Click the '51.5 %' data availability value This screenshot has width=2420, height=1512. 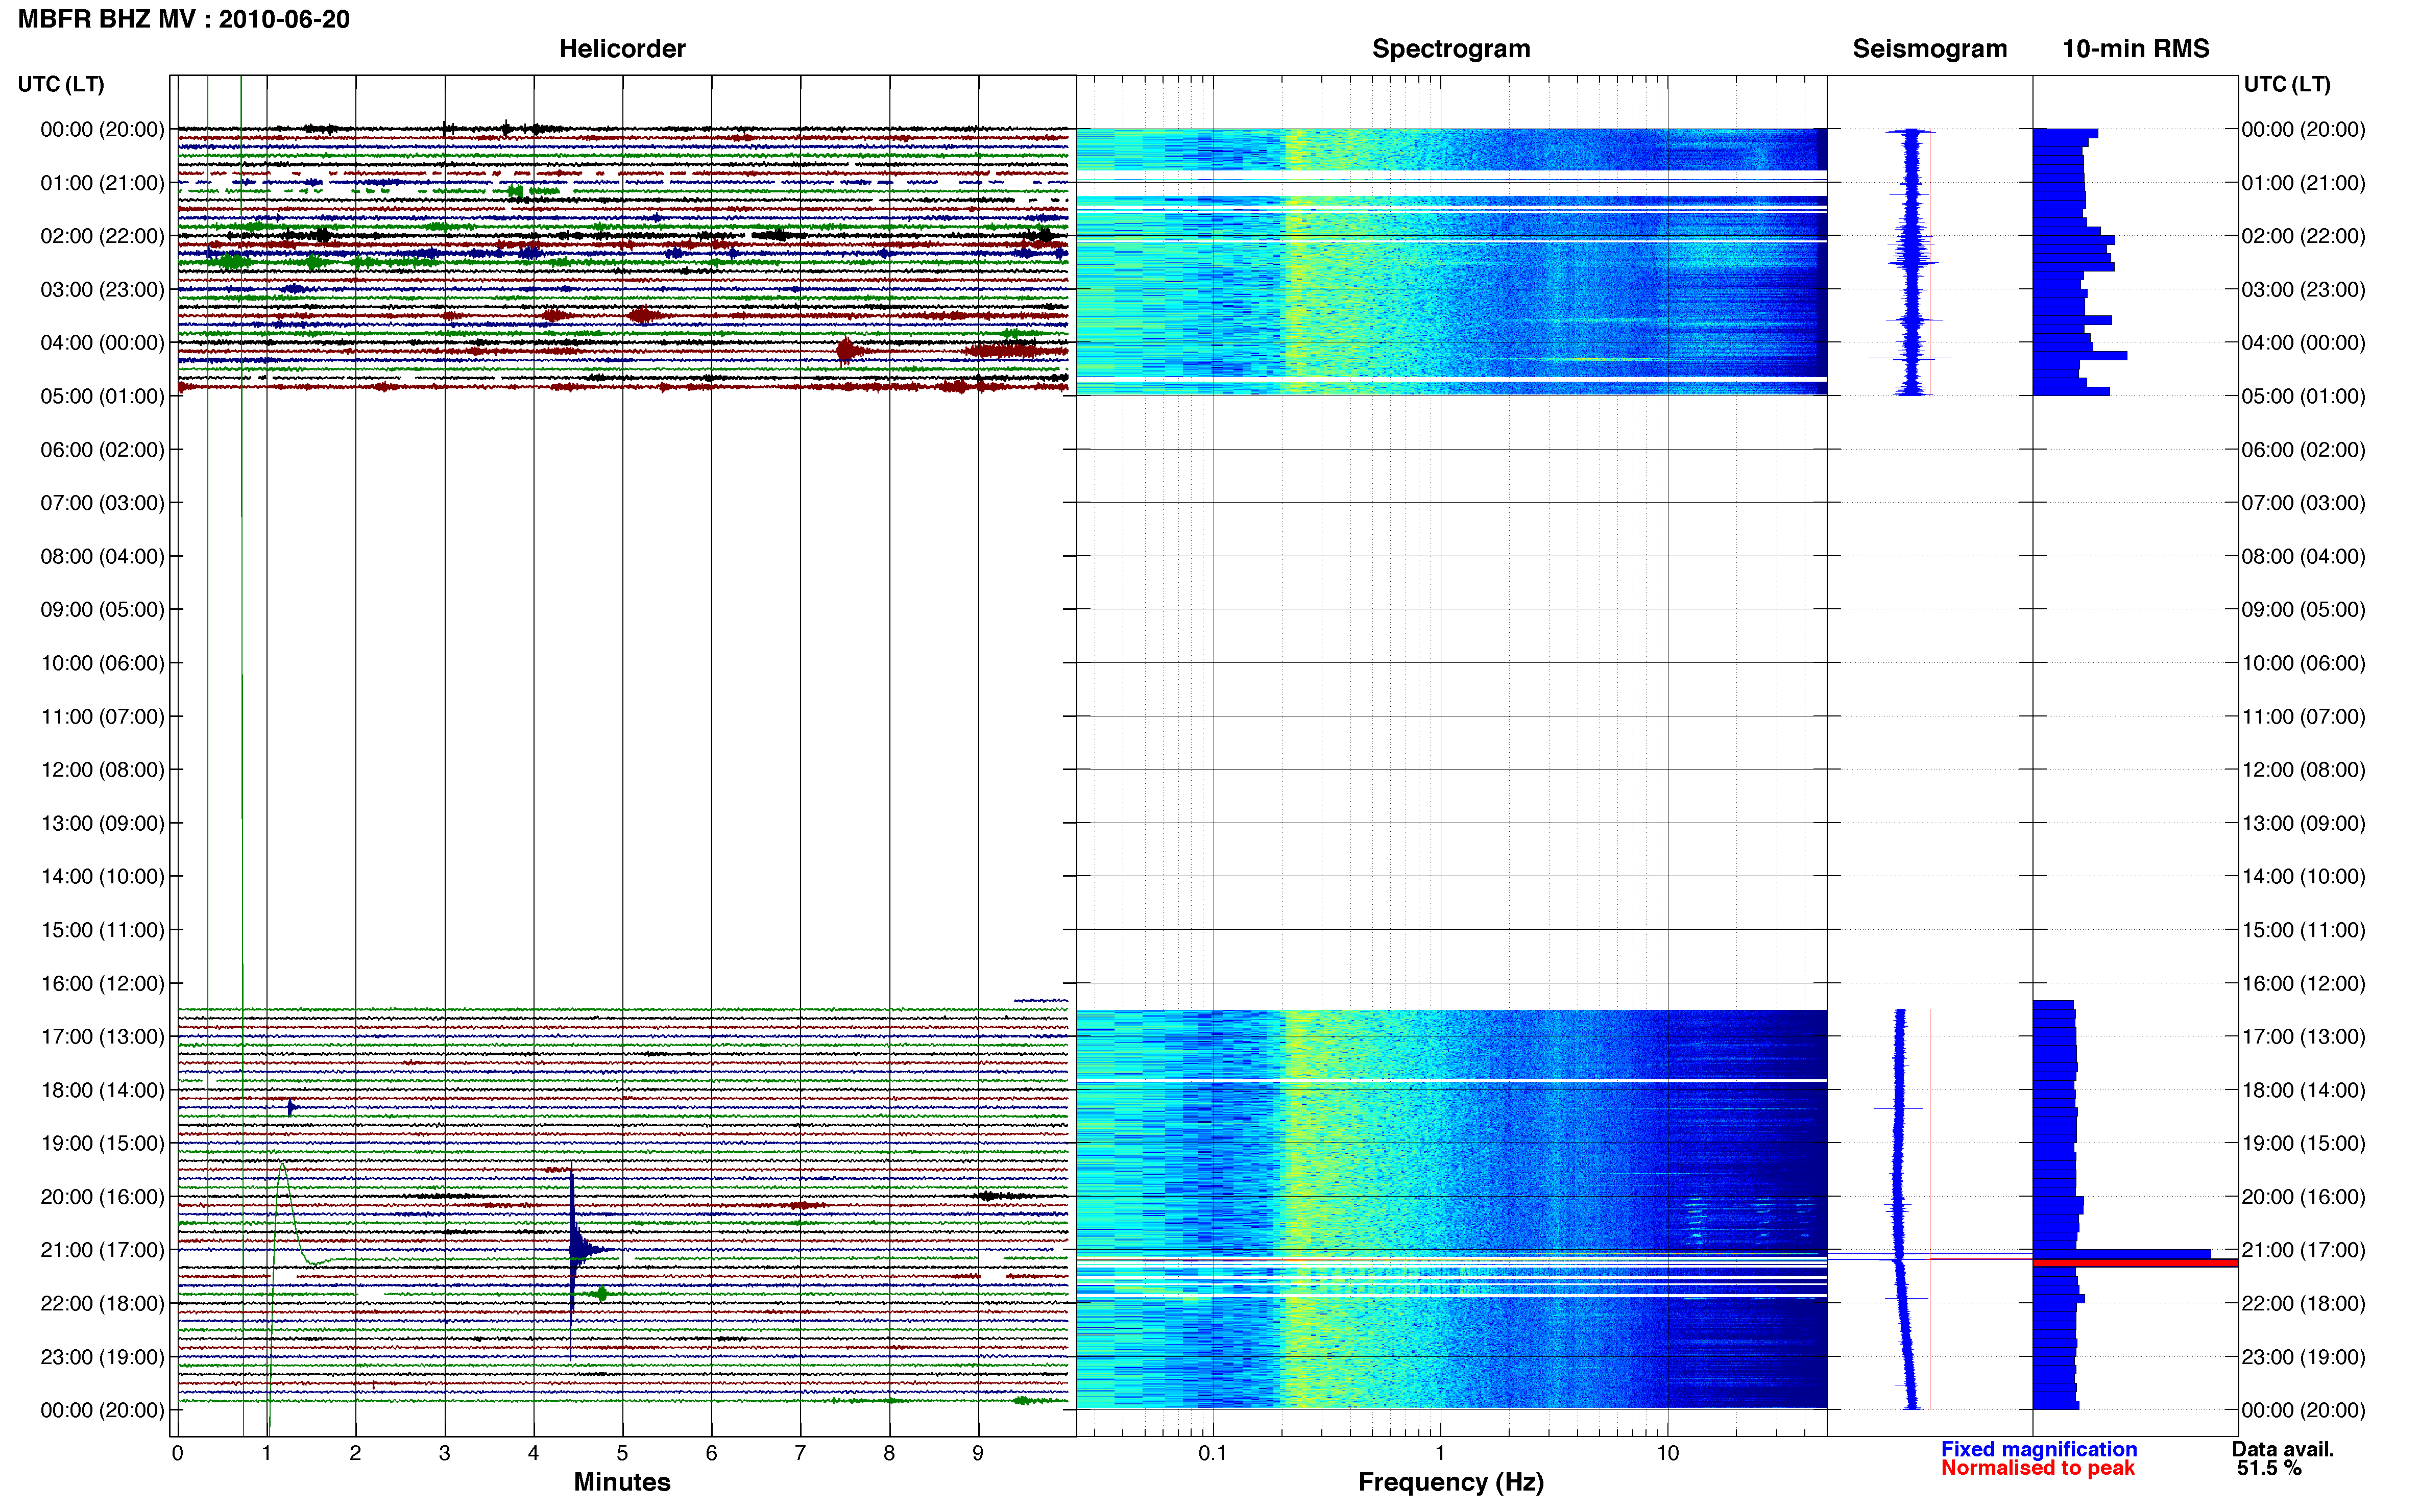[x=2270, y=1468]
